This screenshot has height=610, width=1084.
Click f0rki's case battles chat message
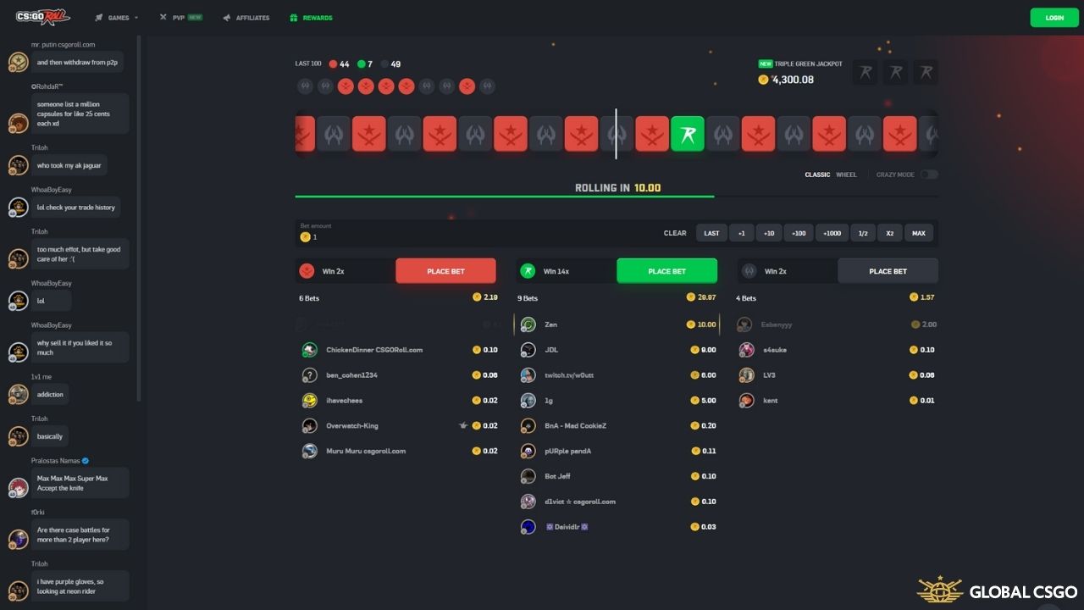point(80,535)
